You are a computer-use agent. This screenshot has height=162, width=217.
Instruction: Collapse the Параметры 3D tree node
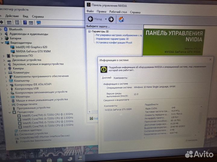89,31
